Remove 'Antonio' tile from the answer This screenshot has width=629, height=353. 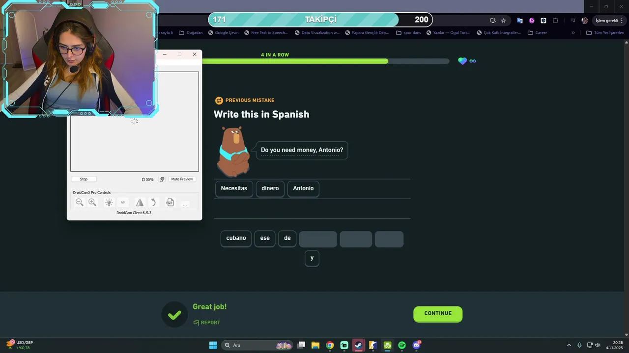click(x=303, y=188)
